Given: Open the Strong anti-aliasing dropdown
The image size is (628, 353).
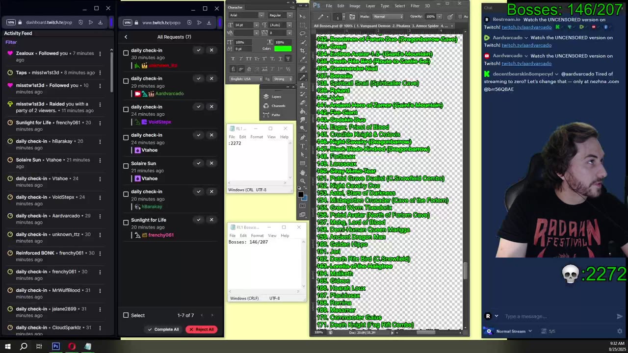Looking at the screenshot, I should click(x=283, y=78).
